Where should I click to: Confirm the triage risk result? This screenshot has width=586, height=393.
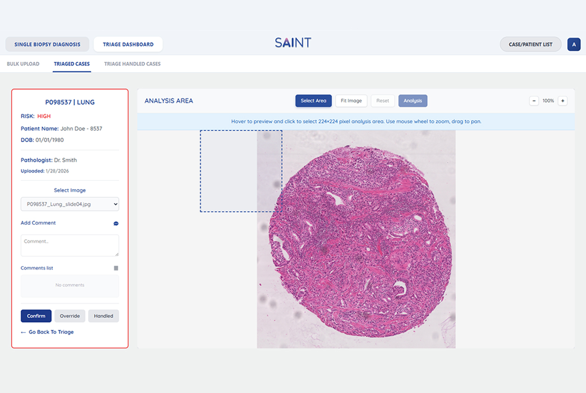coord(36,316)
